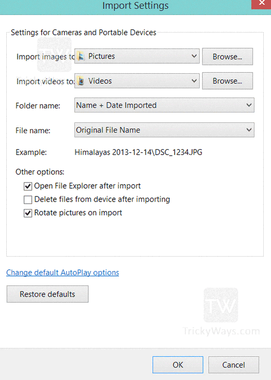Click Browse button for images location

227,57
